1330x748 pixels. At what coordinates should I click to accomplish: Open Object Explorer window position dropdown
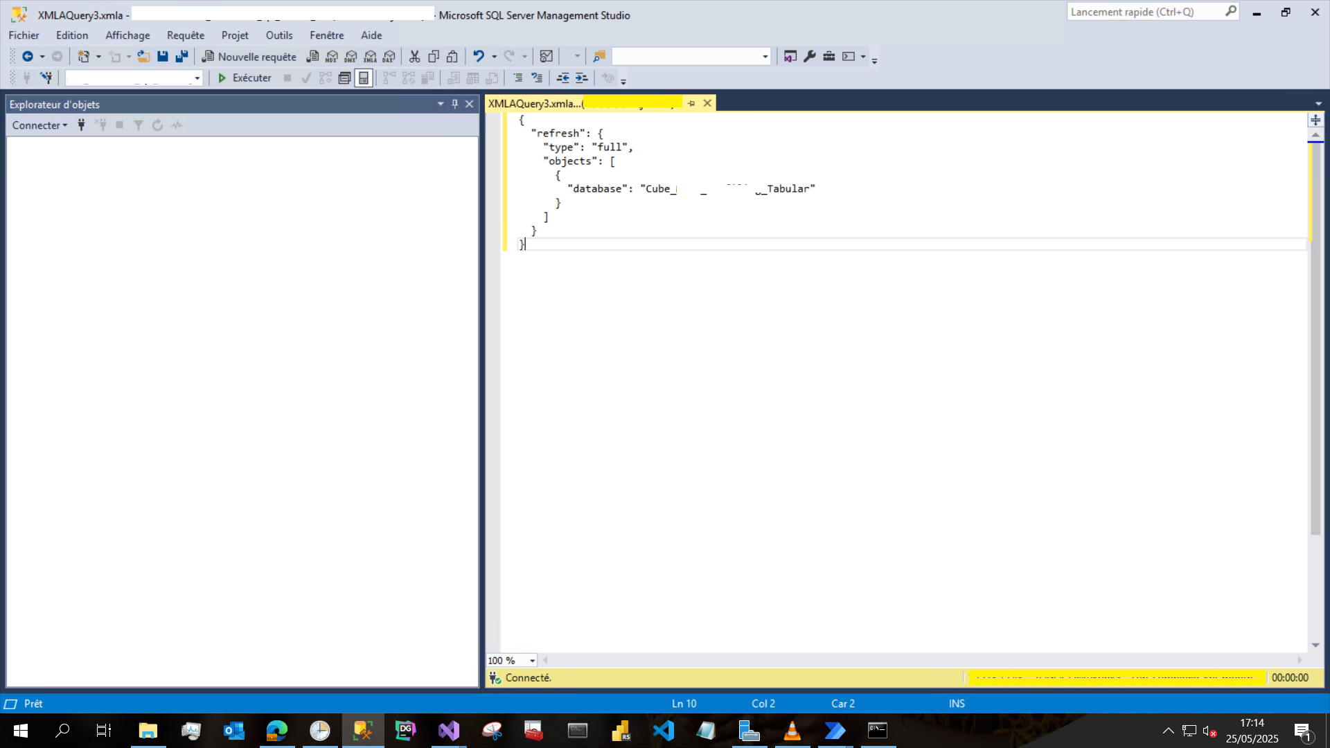coord(441,104)
